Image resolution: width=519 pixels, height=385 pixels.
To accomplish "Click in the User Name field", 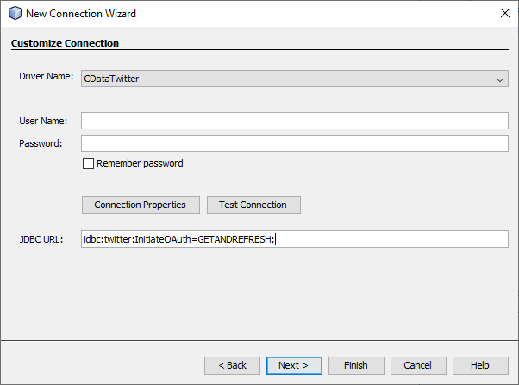I will tap(295, 121).
